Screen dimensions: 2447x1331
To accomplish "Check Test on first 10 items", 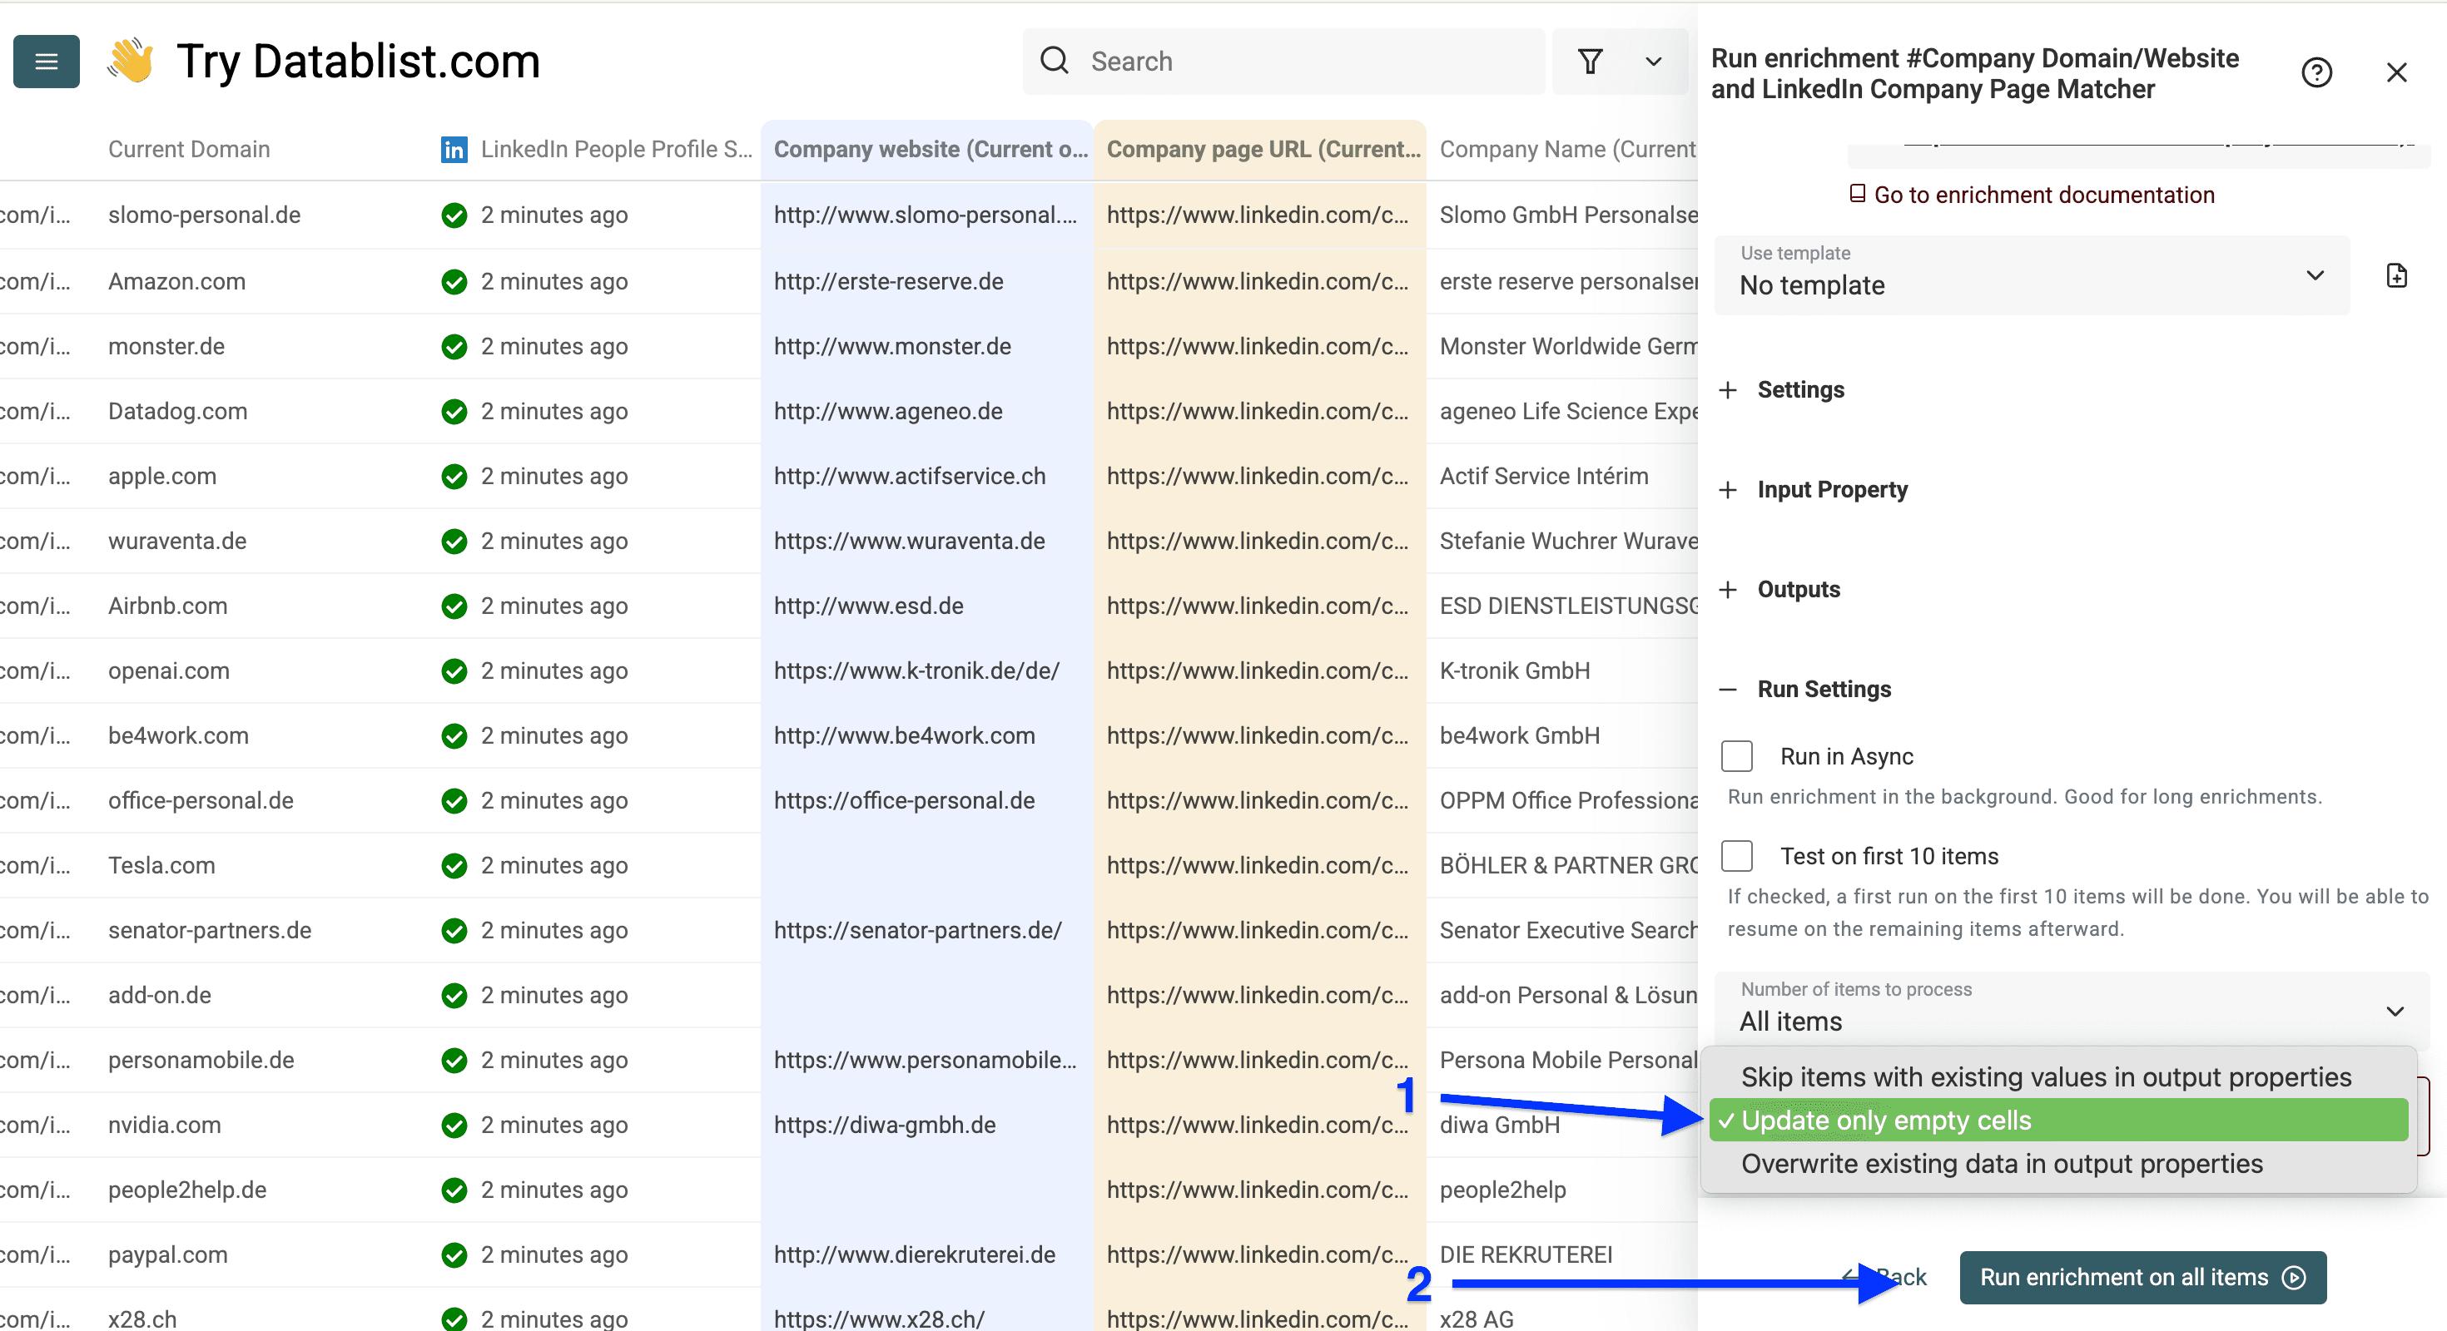I will 1737,855.
